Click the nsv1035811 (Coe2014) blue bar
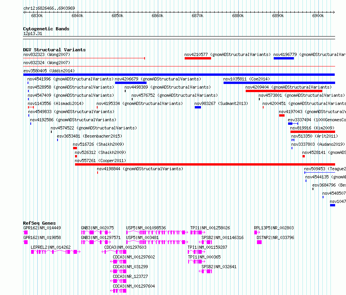Image resolution: width=346 pixels, height=295 pixels. 279,83
